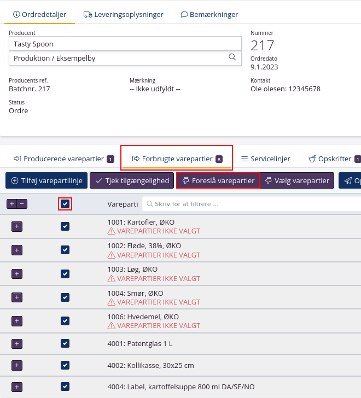Switch to Leveringsoplysninger tab

(x=124, y=15)
